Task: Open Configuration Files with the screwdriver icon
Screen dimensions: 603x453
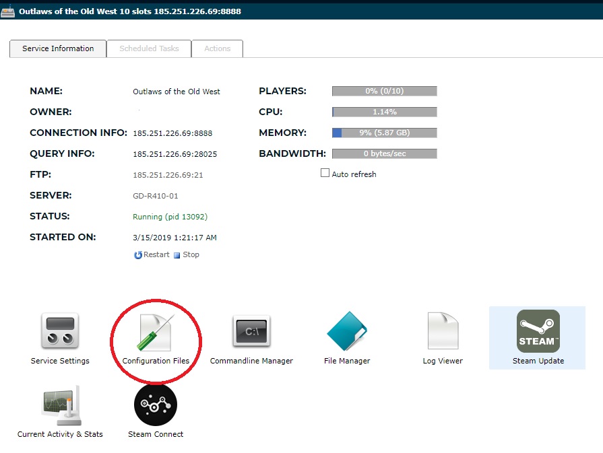Action: [x=156, y=333]
